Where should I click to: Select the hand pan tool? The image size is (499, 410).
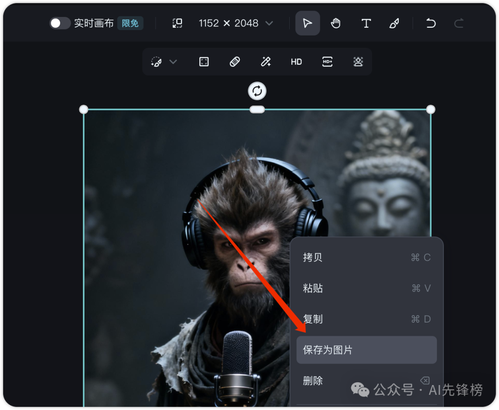336,23
